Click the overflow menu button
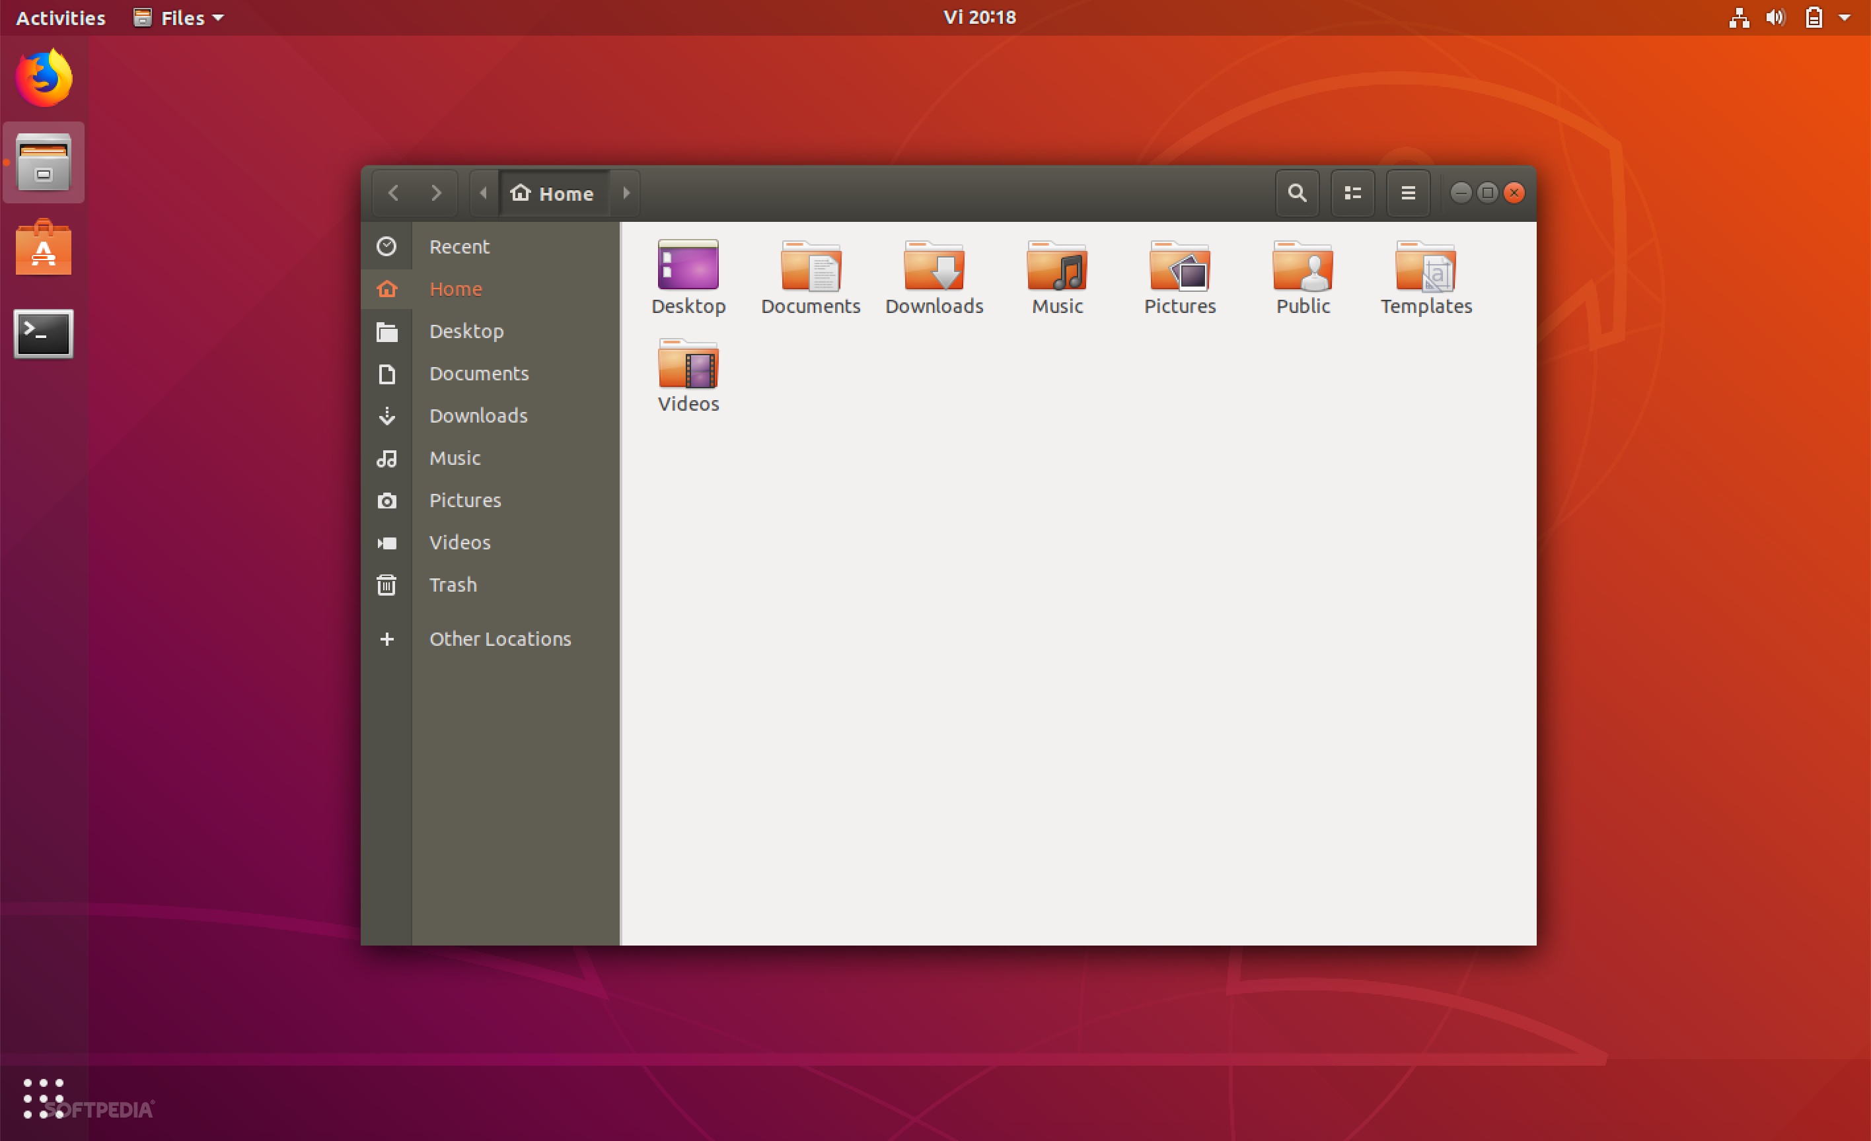 [1409, 192]
